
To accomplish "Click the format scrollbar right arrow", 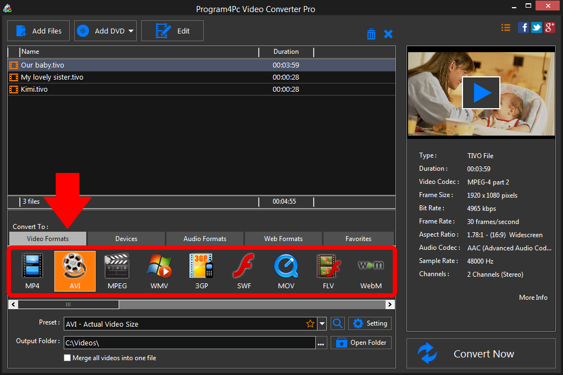I will pos(390,305).
